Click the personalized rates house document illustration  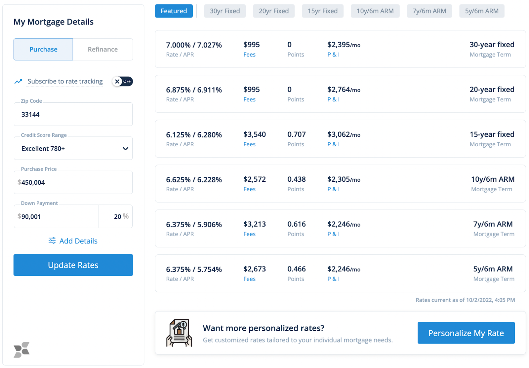(179, 333)
